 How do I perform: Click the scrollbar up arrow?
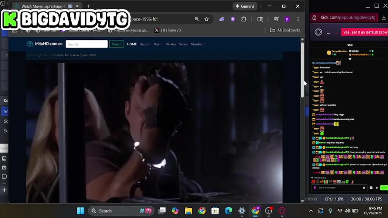point(302,39)
